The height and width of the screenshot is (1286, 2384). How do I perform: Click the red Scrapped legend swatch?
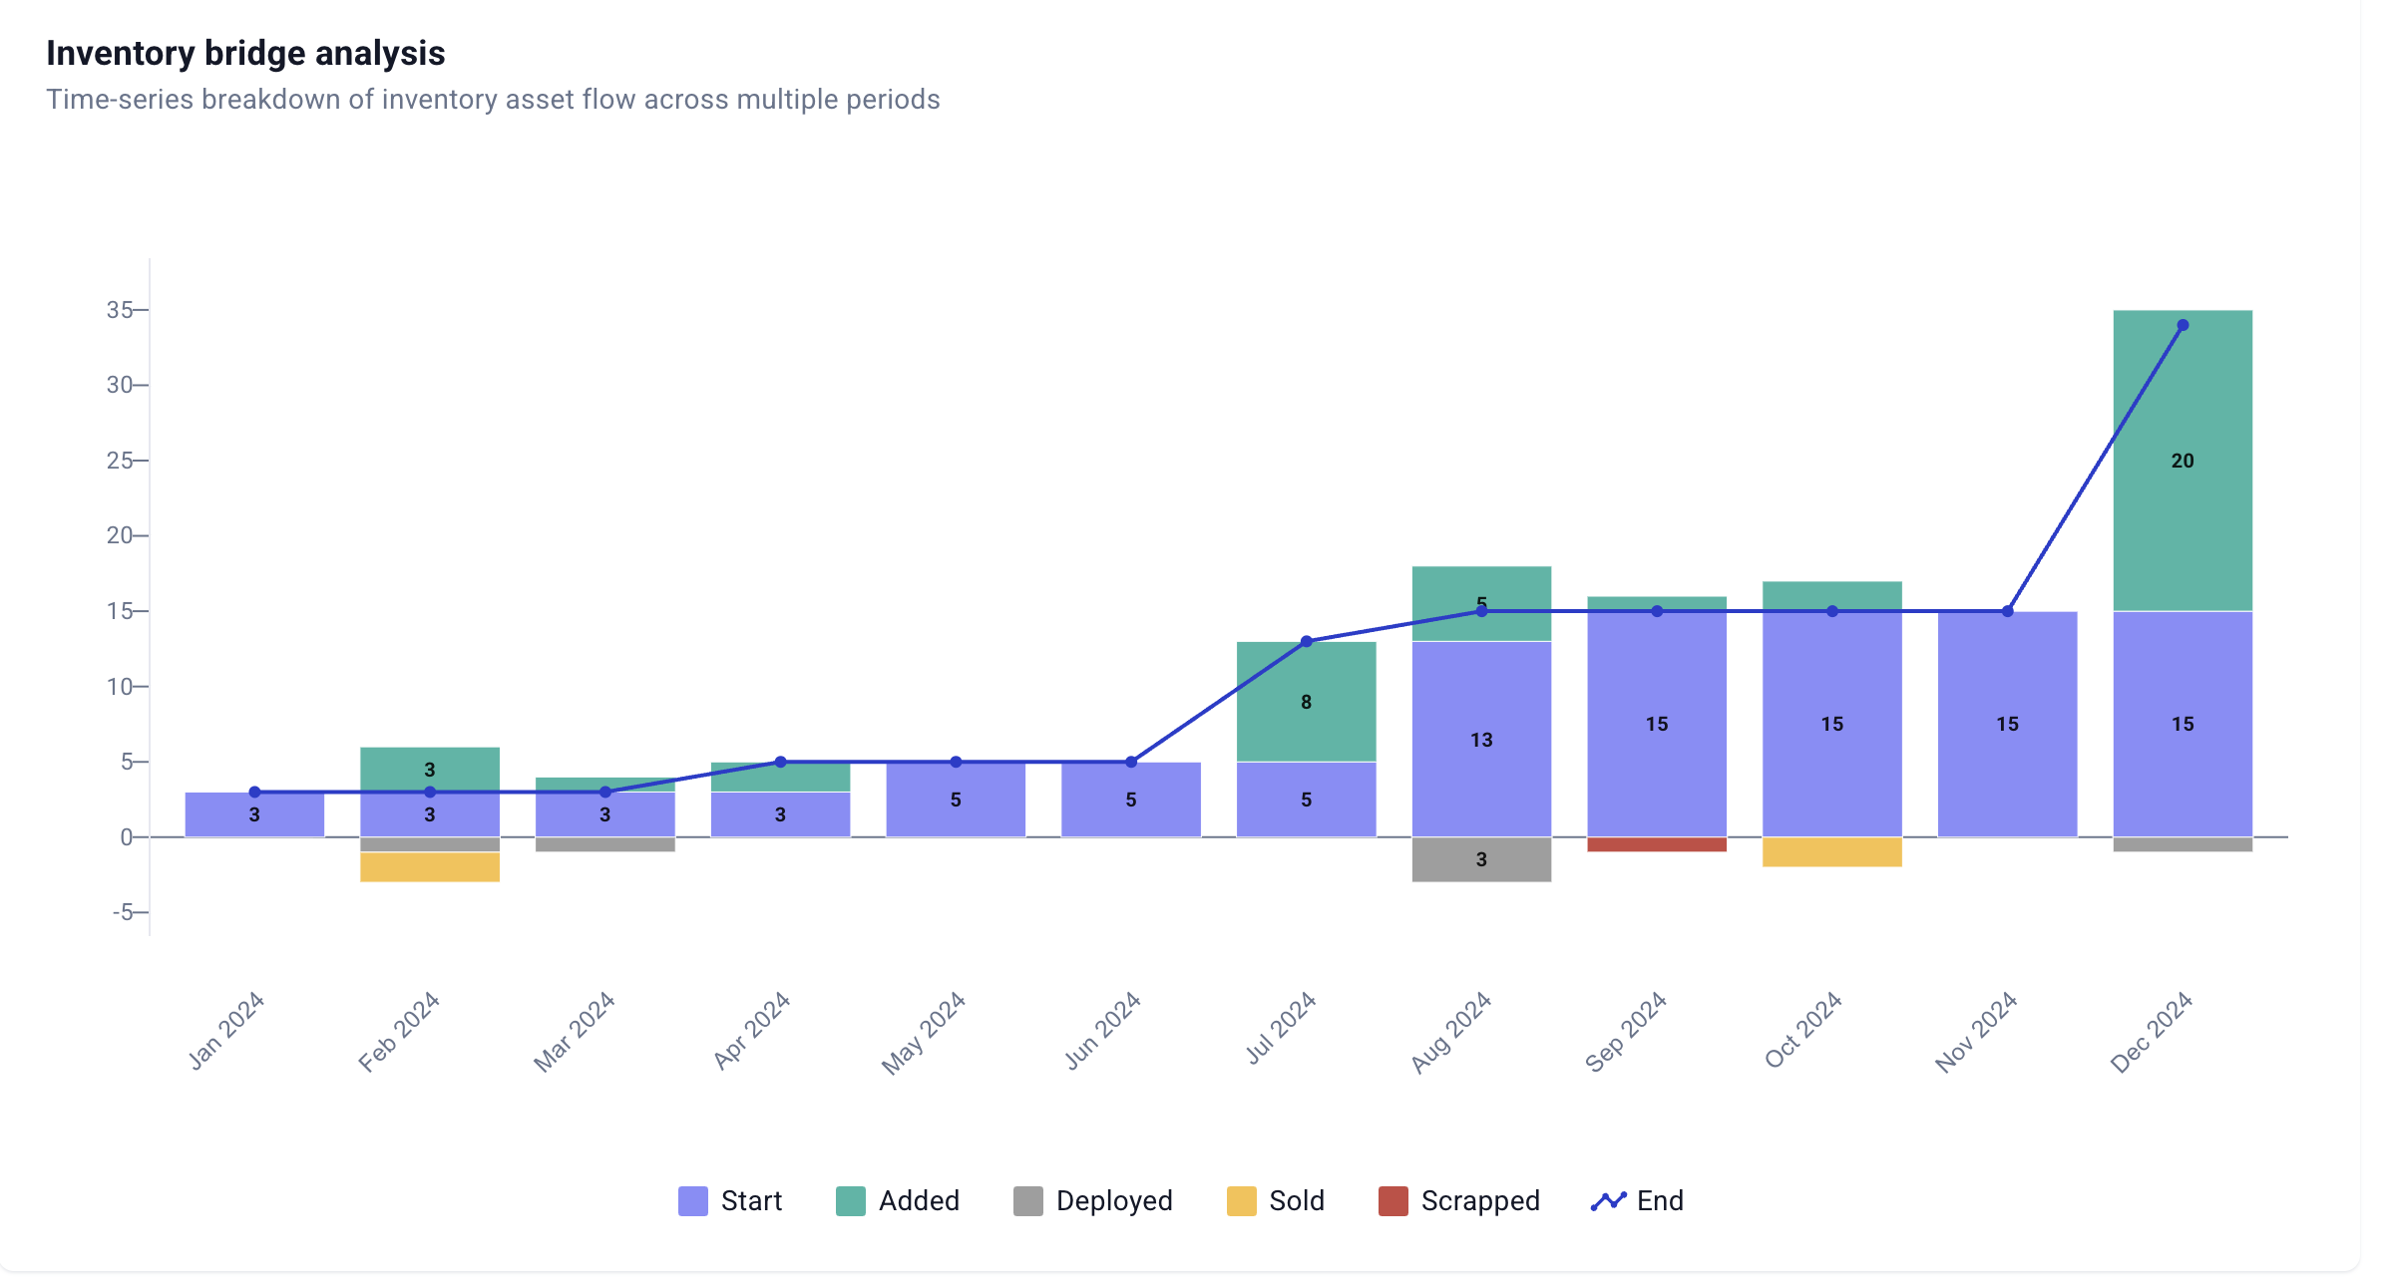tap(1392, 1201)
